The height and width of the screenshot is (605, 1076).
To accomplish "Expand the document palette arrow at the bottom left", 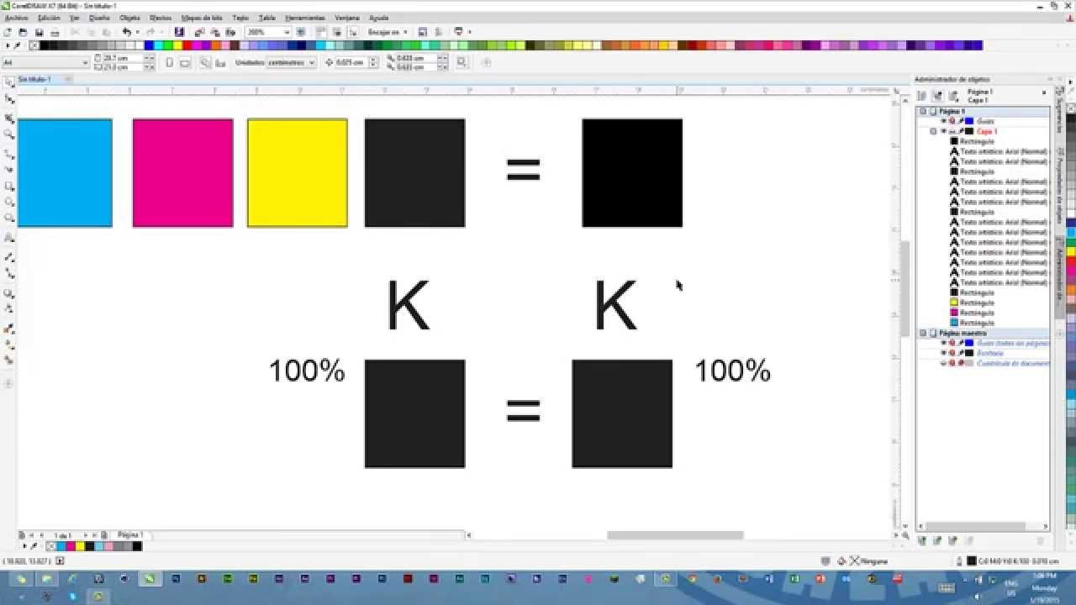I will (x=24, y=546).
